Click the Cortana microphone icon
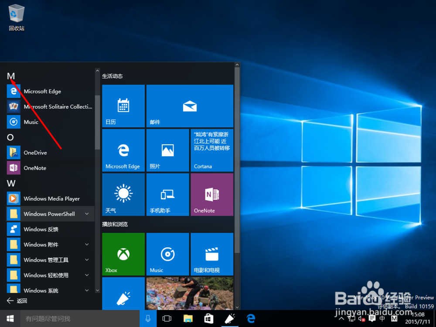This screenshot has height=327, width=436. [148, 318]
